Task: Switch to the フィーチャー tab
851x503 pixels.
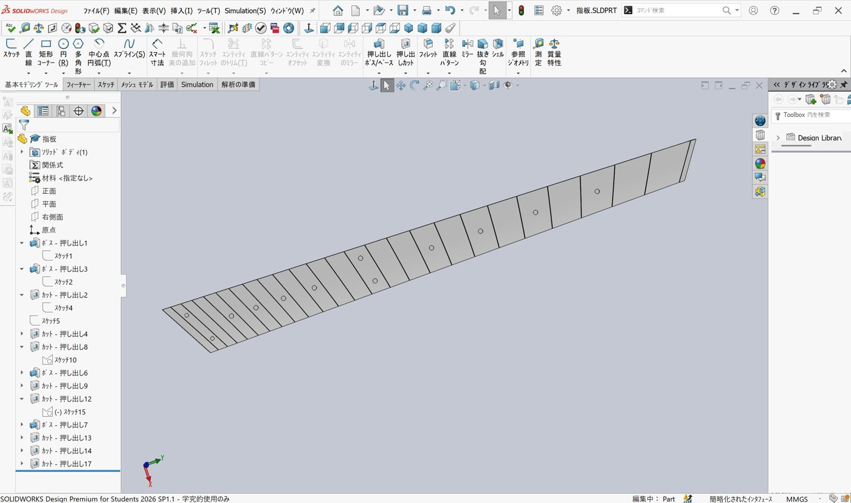Action: pos(78,85)
